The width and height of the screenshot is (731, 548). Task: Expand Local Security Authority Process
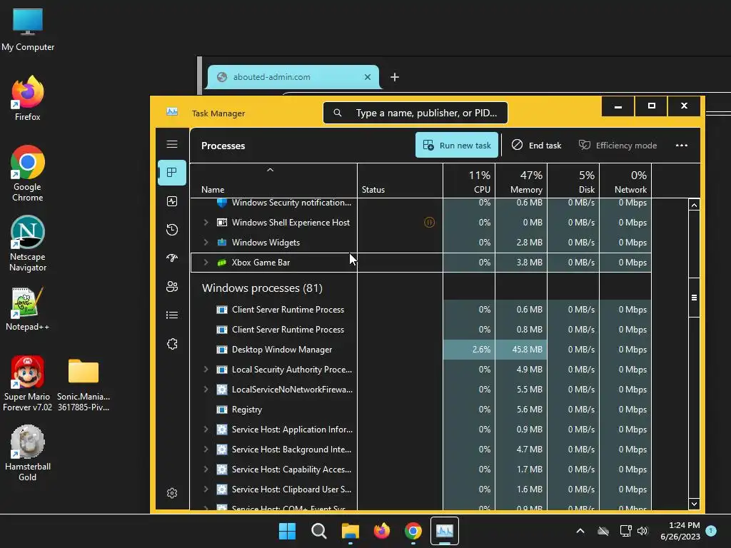(x=206, y=370)
